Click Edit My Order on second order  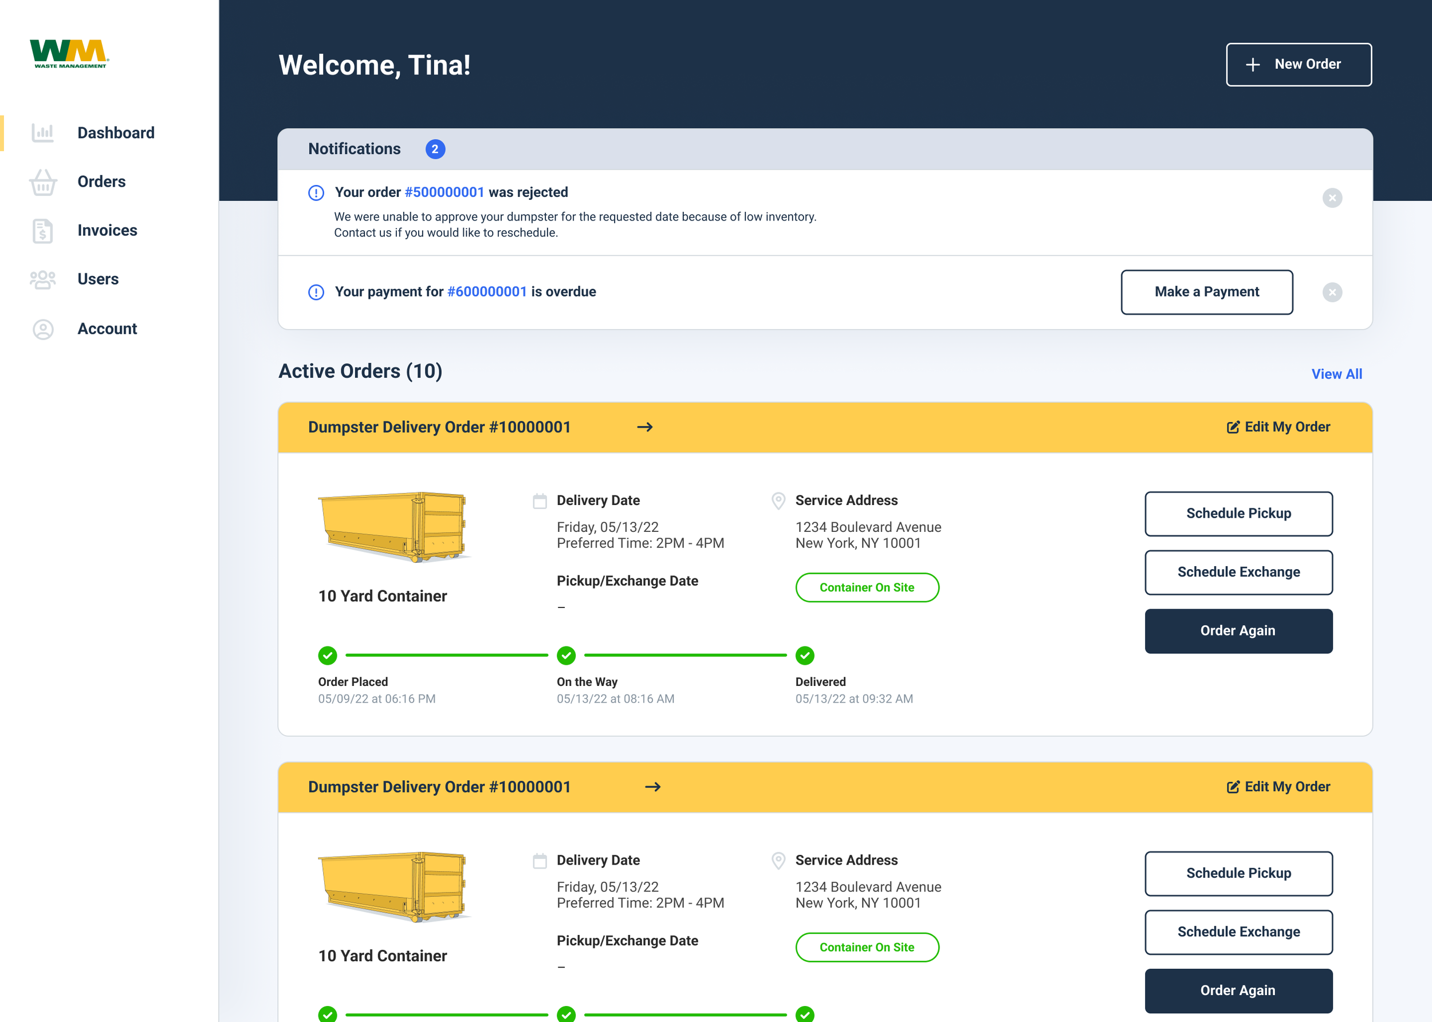coord(1278,787)
